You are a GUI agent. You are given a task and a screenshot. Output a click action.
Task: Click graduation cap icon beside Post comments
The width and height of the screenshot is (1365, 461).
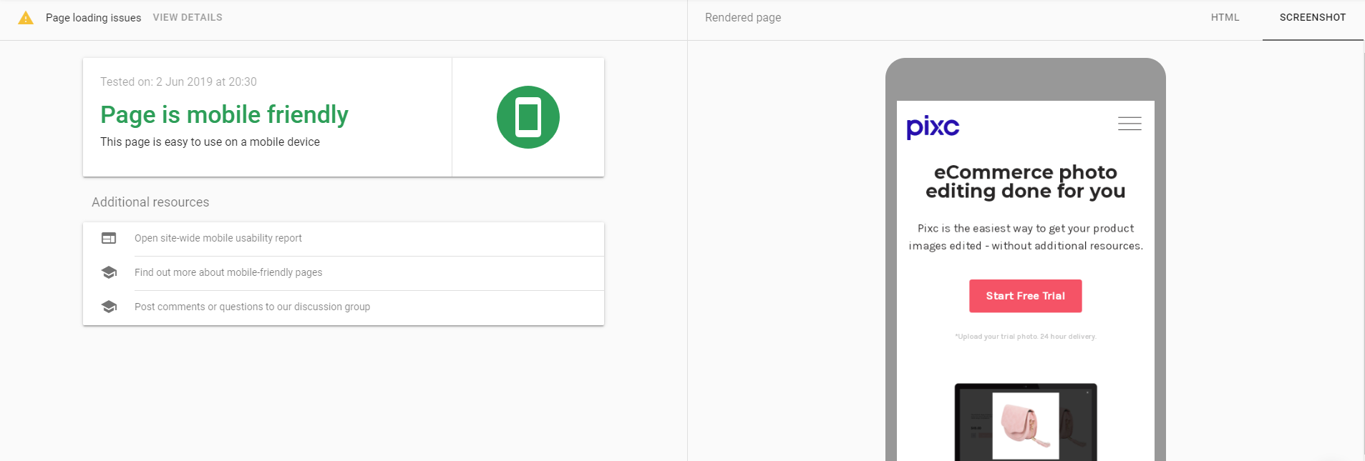click(109, 307)
